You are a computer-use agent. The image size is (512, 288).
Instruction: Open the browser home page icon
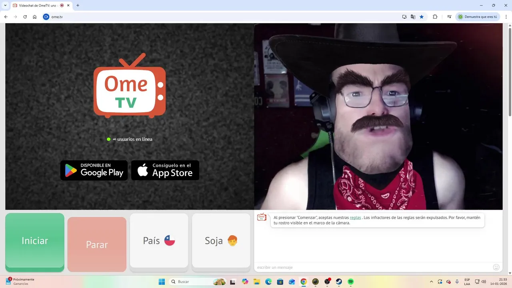tap(35, 17)
